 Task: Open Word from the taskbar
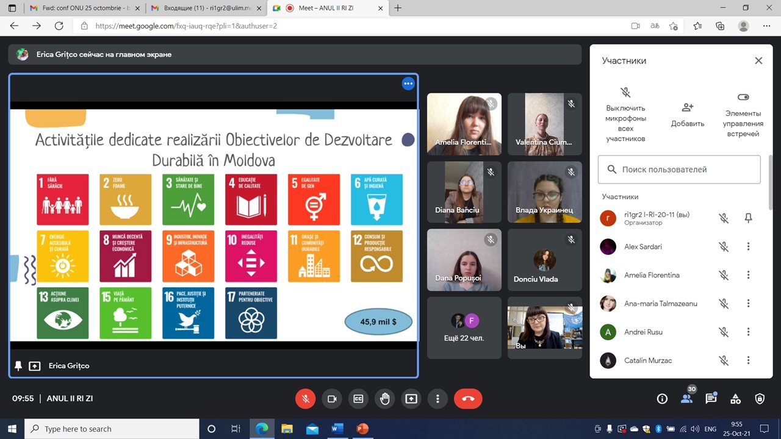337,429
